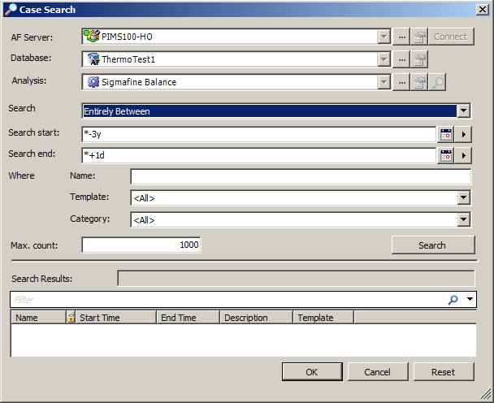Viewport: 494px width, 403px height.
Task: Sort by Description column header
Action: pyautogui.click(x=257, y=318)
